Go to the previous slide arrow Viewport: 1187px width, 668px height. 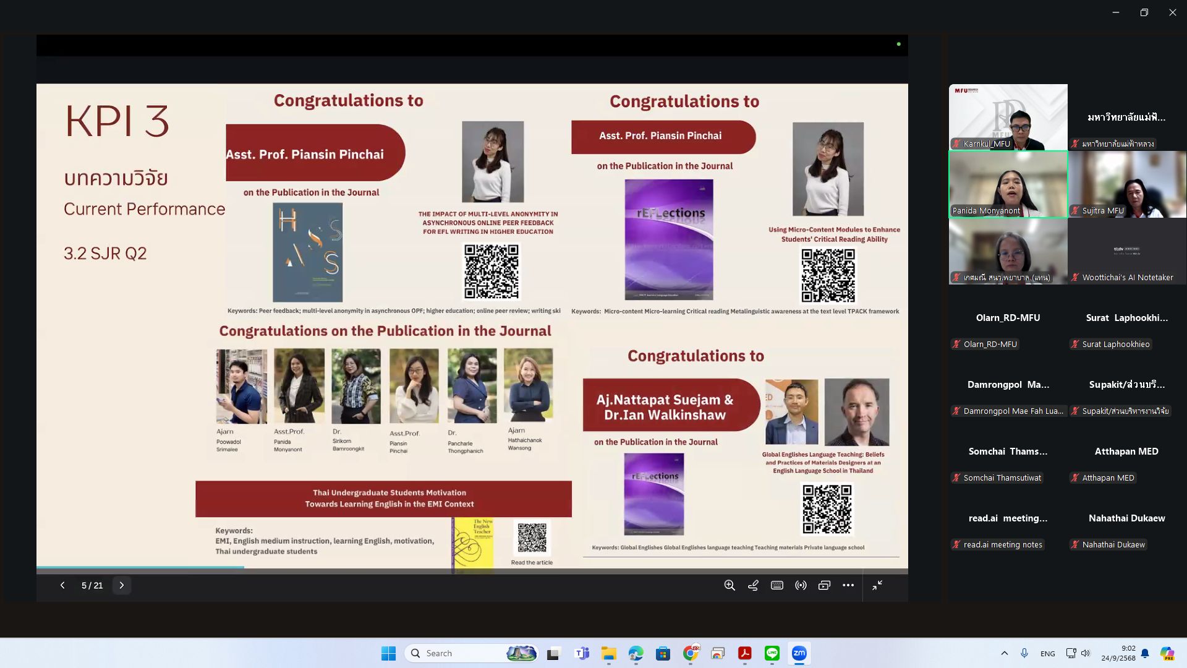click(62, 585)
